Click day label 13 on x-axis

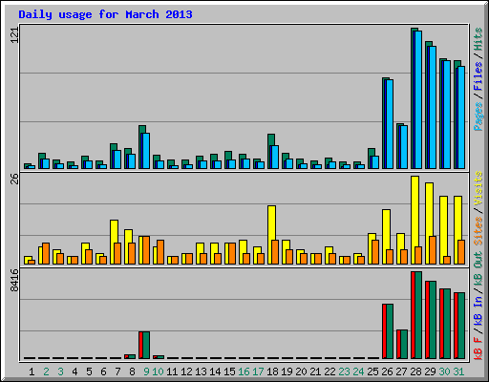(x=201, y=371)
